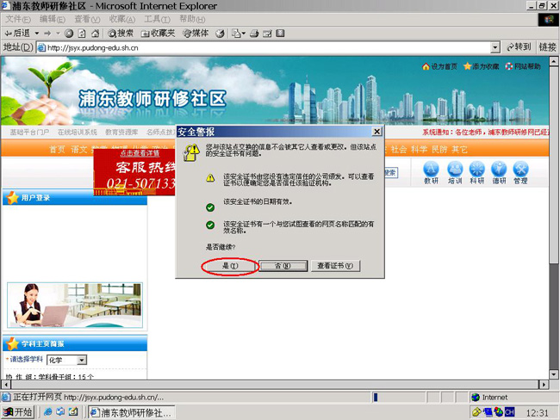Click the Edit page toolbar icon
This screenshot has width=560, height=420.
[x=267, y=34]
